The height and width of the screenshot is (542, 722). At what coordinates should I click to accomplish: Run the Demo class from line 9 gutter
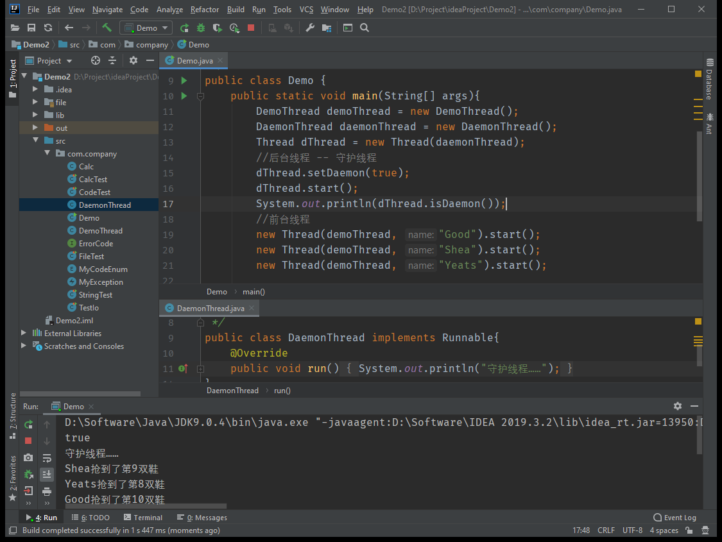coord(184,81)
